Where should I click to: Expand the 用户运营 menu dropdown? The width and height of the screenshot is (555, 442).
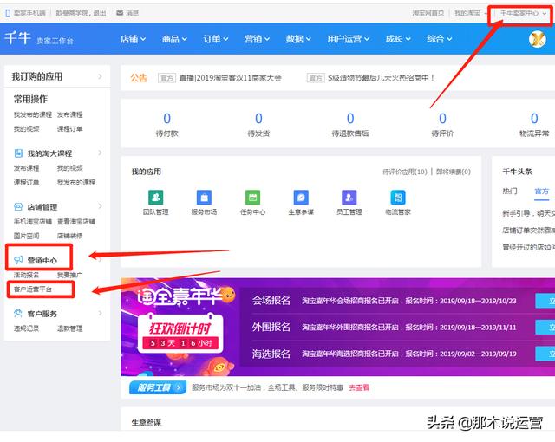[349, 39]
